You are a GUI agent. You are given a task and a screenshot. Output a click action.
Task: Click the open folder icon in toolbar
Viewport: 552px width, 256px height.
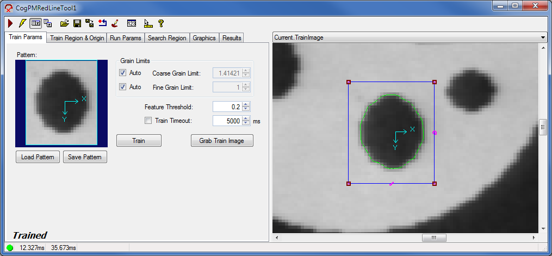[x=64, y=23]
